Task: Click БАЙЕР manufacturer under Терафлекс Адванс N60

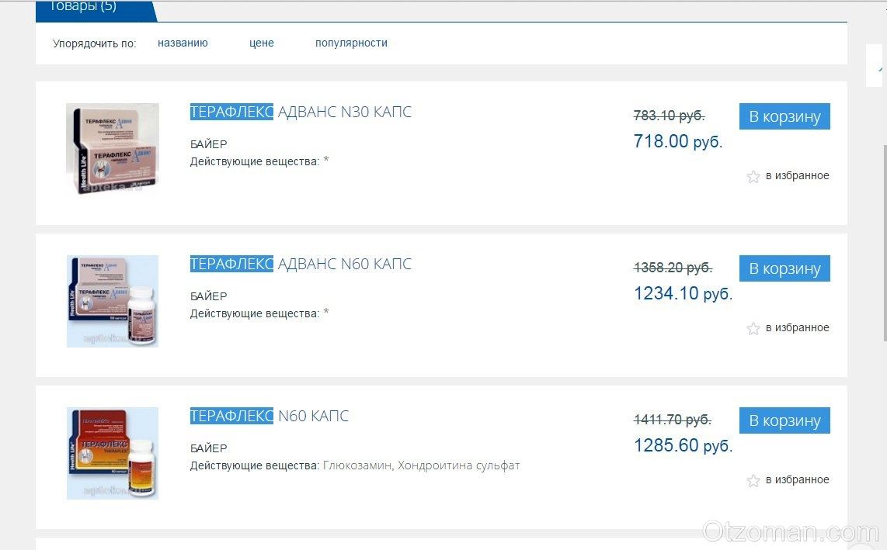Action: click(209, 296)
